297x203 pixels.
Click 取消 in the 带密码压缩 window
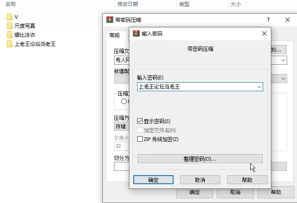pyautogui.click(x=235, y=192)
